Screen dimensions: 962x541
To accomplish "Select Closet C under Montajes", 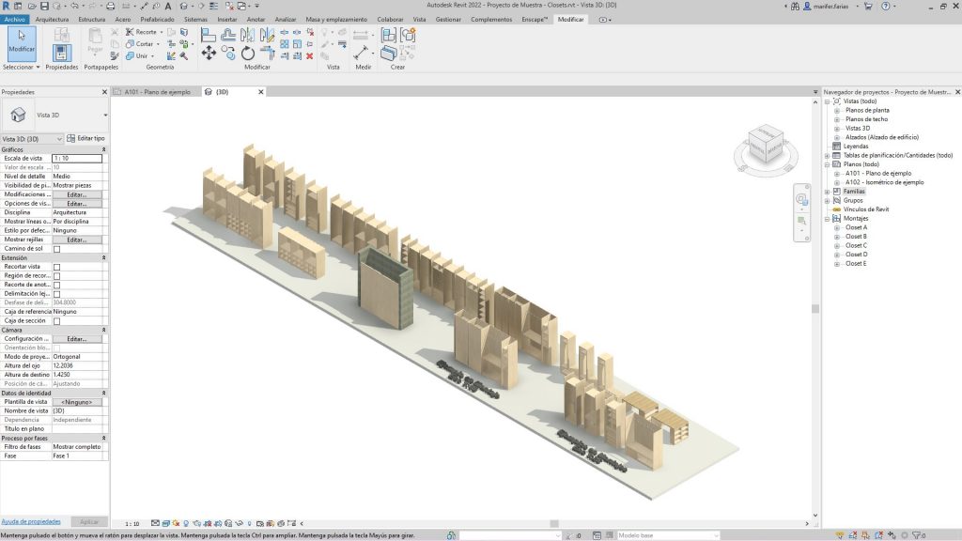I will coord(857,246).
